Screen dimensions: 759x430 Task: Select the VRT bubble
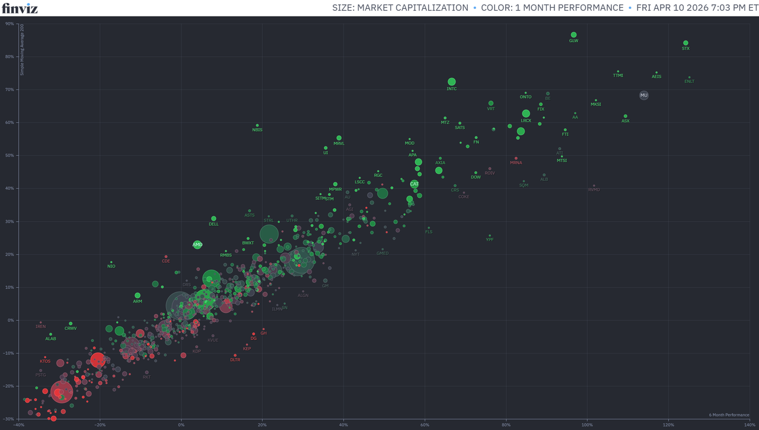coord(491,103)
